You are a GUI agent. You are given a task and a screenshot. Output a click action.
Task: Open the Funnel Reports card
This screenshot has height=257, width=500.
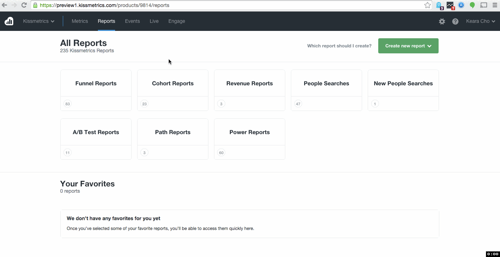pyautogui.click(x=96, y=90)
